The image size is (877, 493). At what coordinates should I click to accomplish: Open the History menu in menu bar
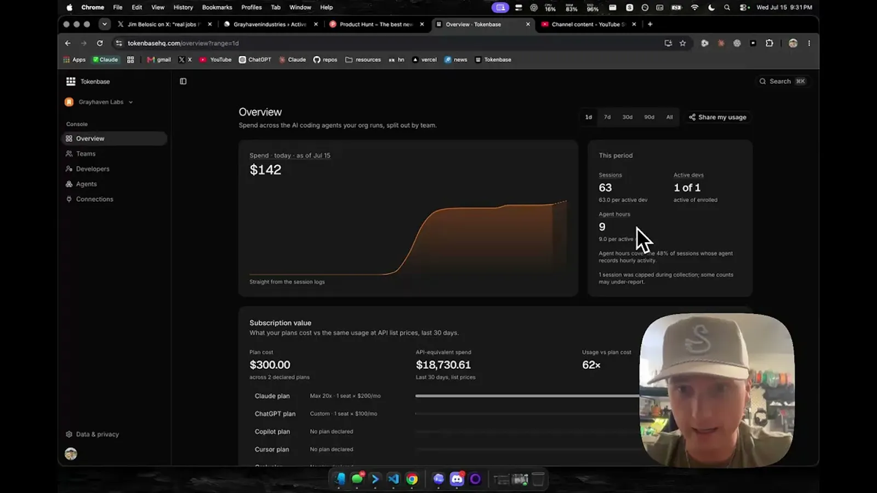[x=183, y=8]
